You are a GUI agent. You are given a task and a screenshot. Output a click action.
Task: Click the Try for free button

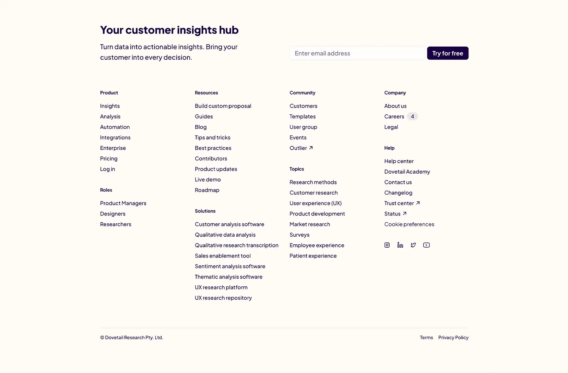(448, 53)
